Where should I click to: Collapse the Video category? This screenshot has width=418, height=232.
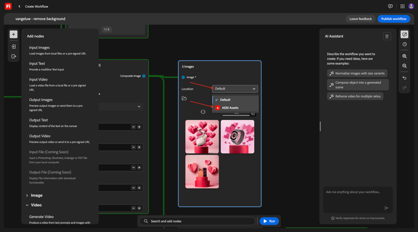(x=36, y=205)
